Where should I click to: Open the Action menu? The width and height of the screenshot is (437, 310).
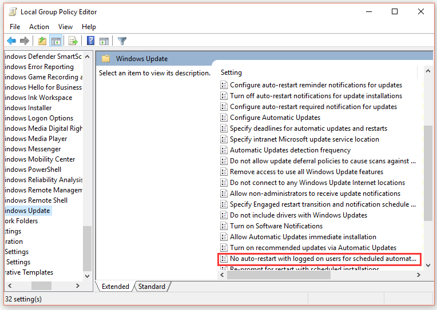click(39, 27)
